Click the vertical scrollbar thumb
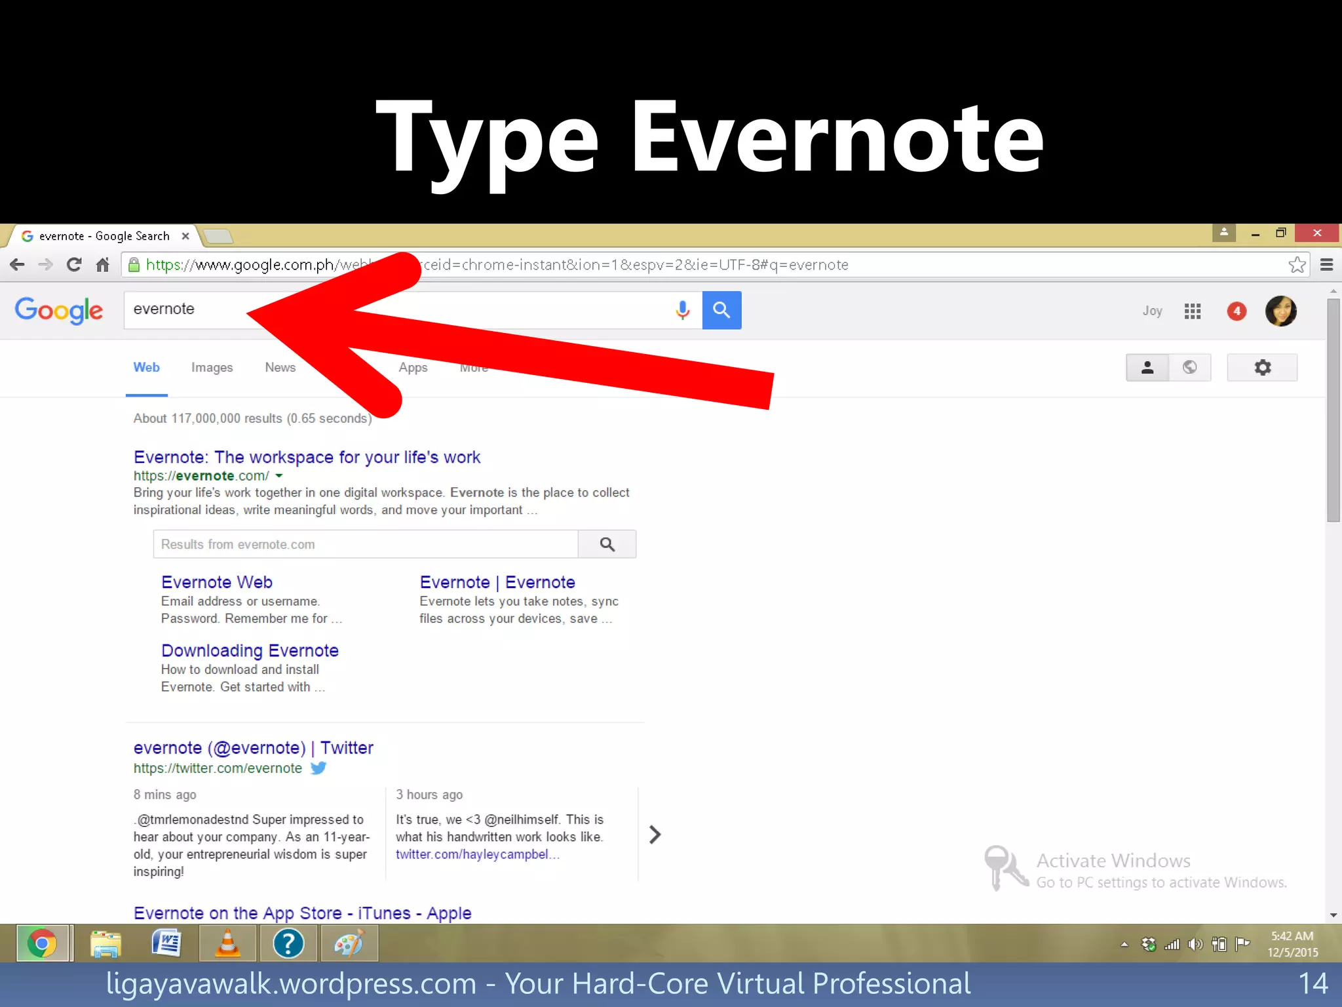Screen dimensions: 1342x1007 [x=1333, y=410]
